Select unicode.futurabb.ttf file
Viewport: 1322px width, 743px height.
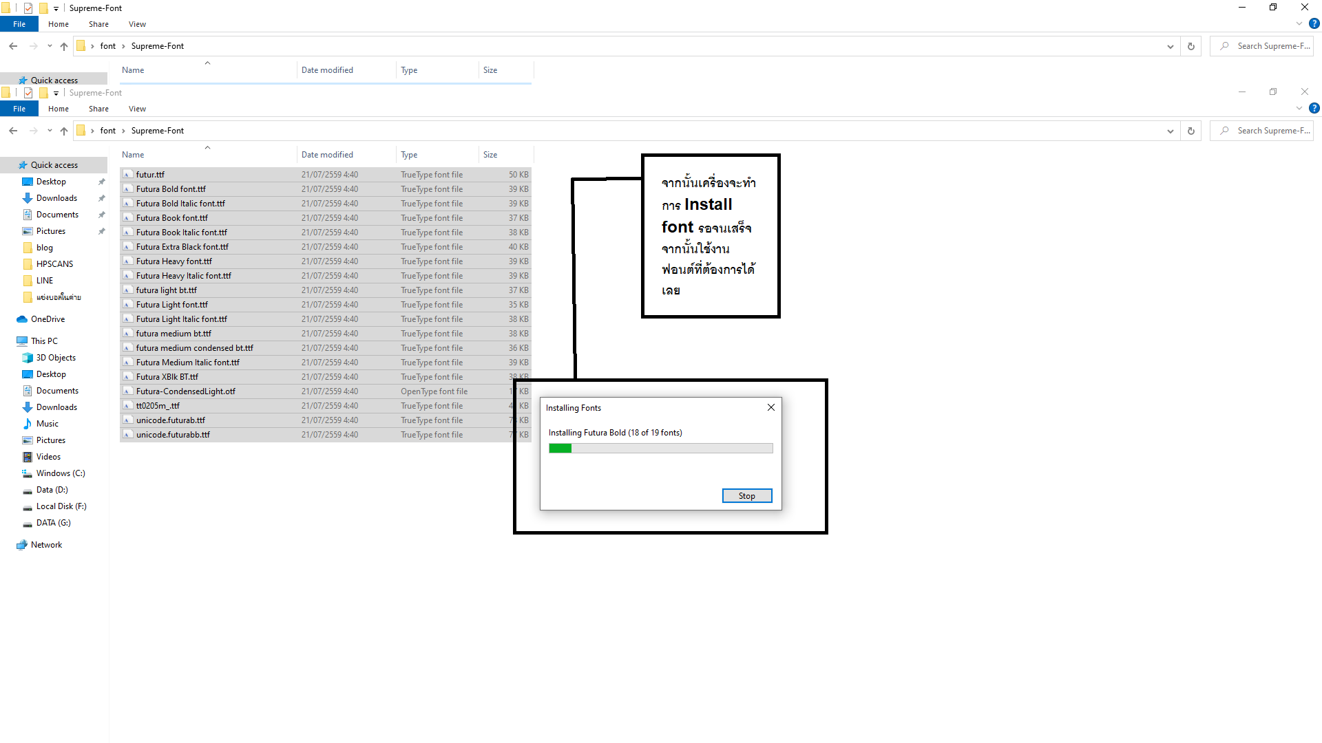pos(325,435)
